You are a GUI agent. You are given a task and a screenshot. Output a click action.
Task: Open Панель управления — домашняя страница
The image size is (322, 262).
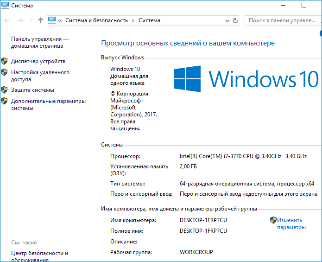click(40, 43)
